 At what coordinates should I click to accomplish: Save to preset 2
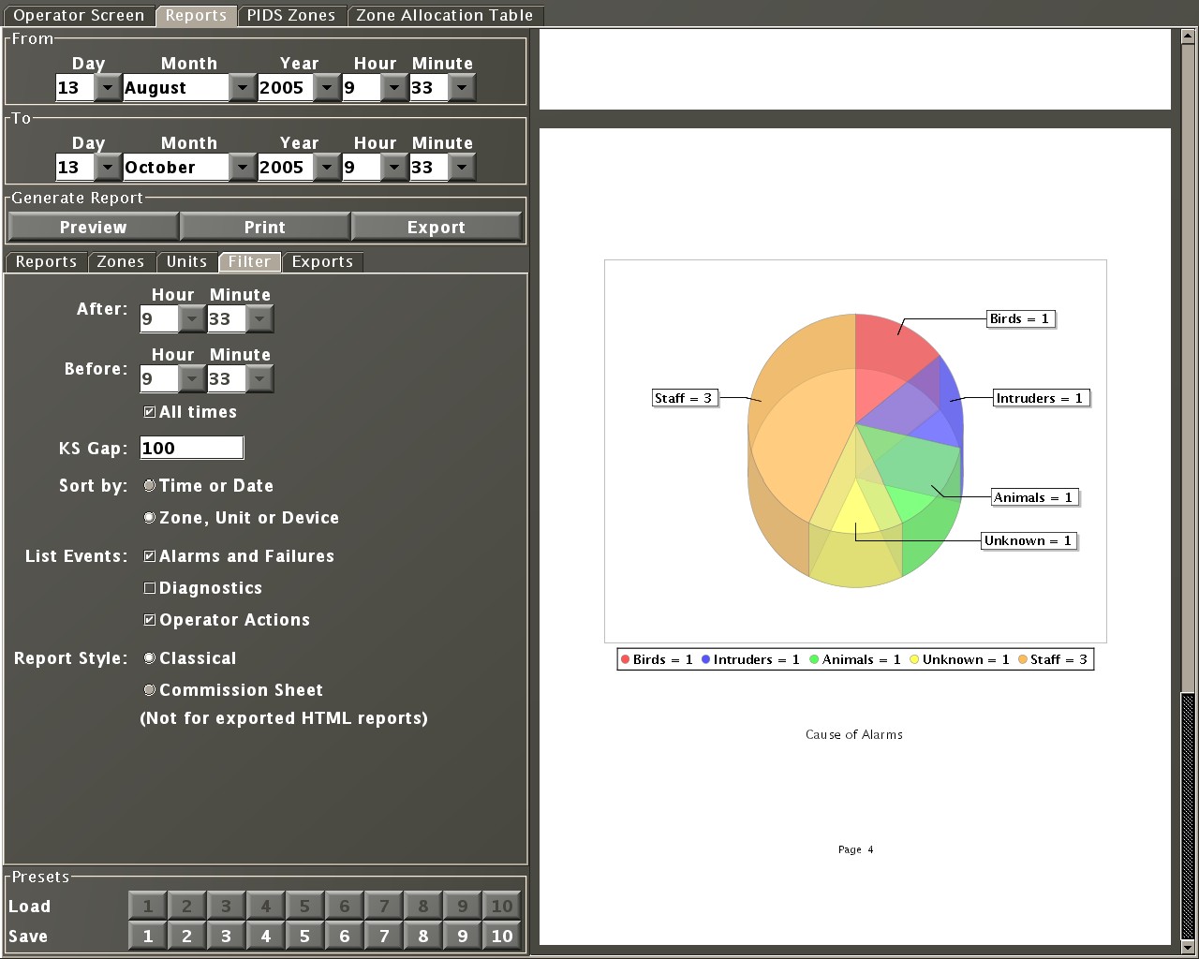click(187, 936)
